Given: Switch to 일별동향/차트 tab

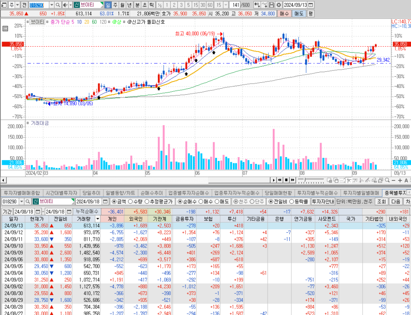Looking at the screenshot, I should [x=120, y=193].
